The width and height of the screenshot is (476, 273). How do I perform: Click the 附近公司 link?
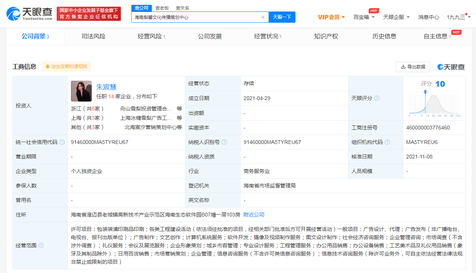[254, 215]
